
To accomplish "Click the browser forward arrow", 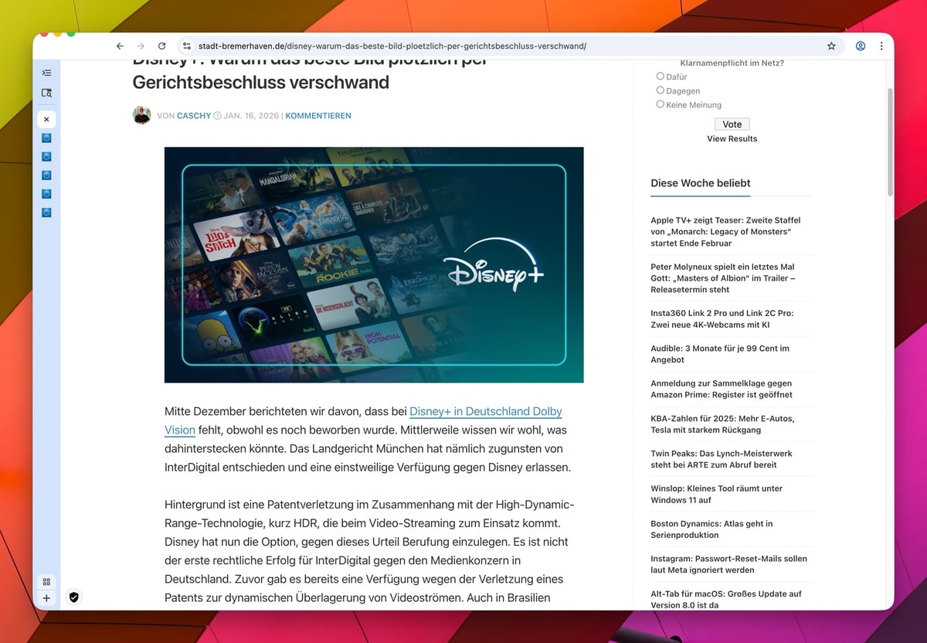I will pyautogui.click(x=141, y=46).
